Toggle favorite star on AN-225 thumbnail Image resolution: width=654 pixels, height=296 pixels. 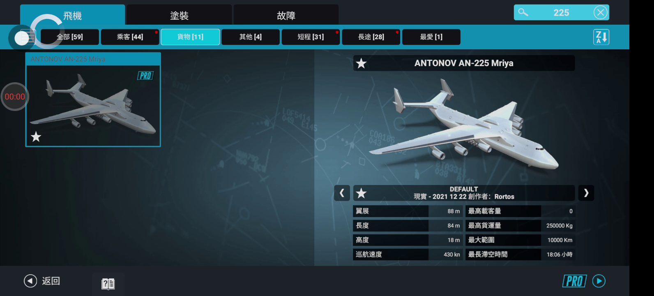[x=36, y=136]
